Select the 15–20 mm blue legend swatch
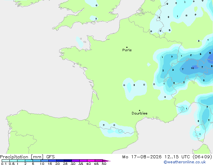Screen dimensions: 213x165 52,161
